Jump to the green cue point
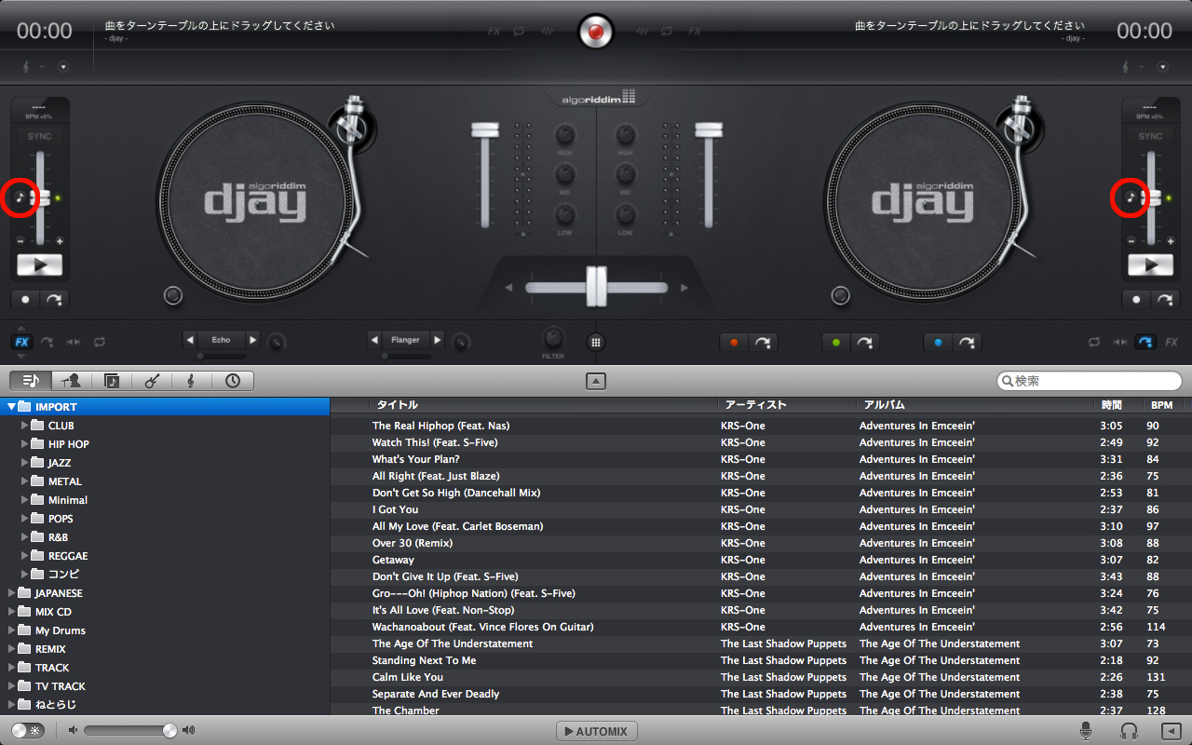1192x745 pixels. coord(865,343)
